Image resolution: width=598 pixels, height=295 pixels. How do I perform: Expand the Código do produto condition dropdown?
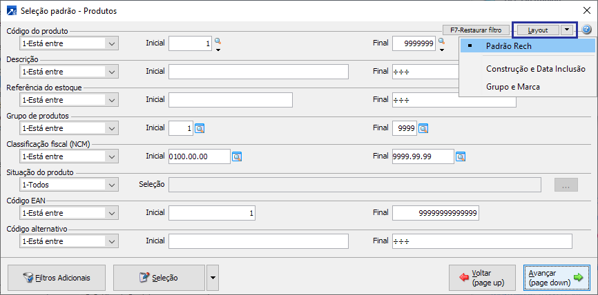point(113,43)
